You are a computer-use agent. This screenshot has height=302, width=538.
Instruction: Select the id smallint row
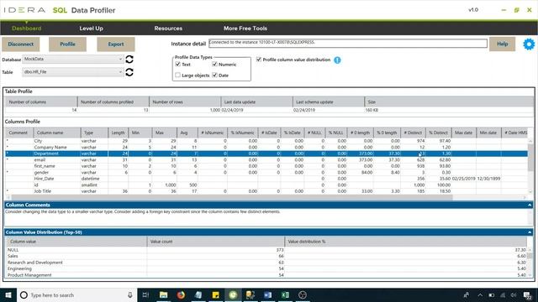pos(266,185)
